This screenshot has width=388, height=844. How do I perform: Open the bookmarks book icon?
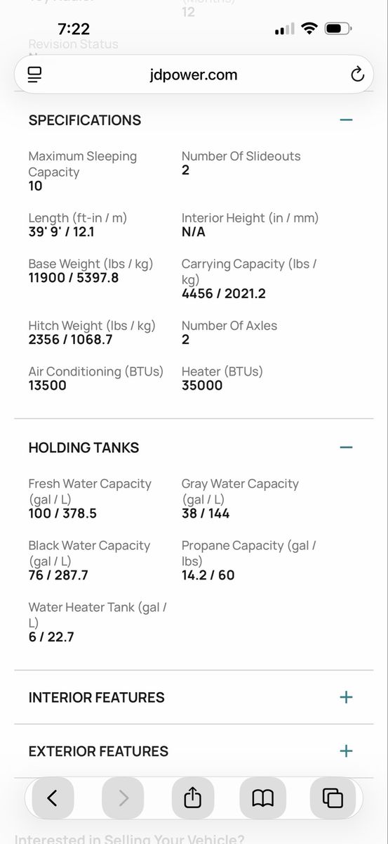coord(262,798)
